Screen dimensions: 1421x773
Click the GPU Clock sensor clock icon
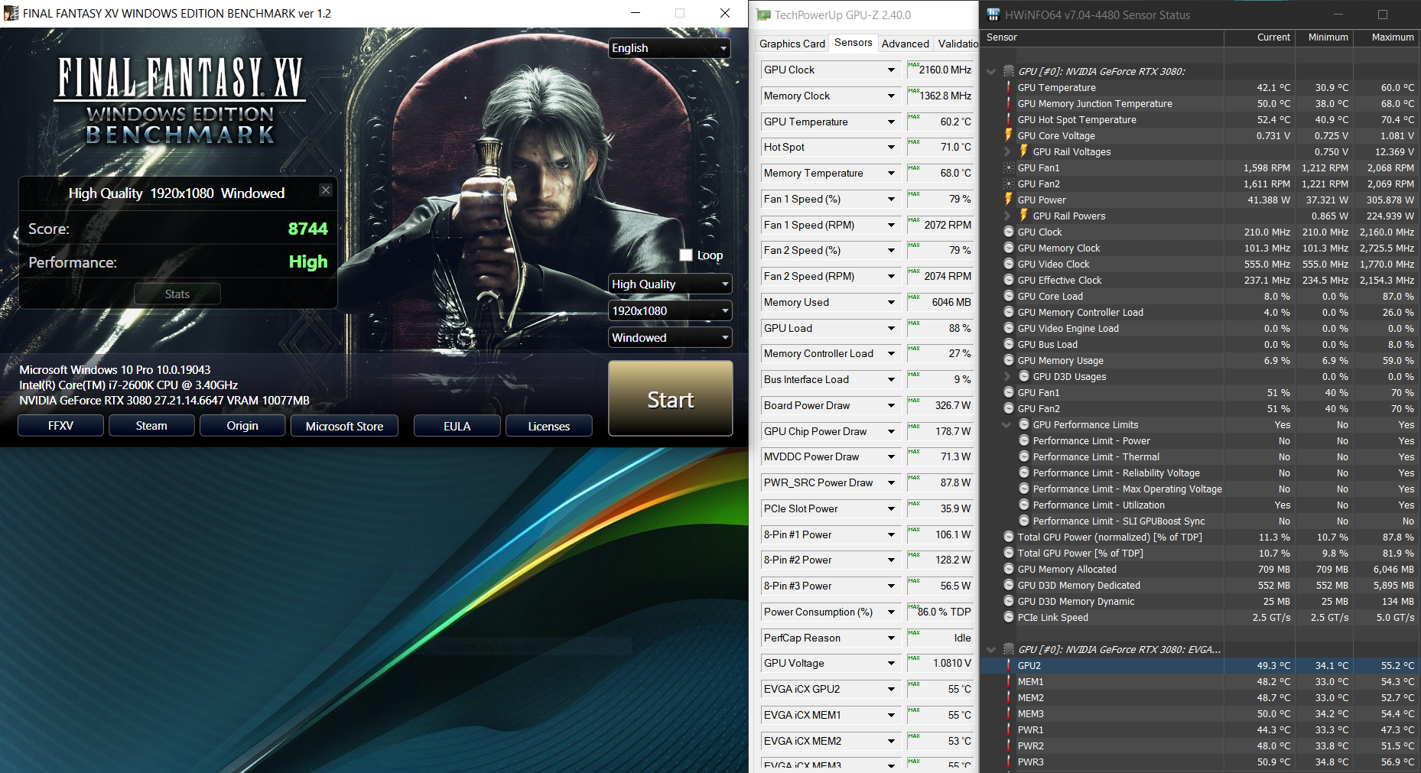1009,232
